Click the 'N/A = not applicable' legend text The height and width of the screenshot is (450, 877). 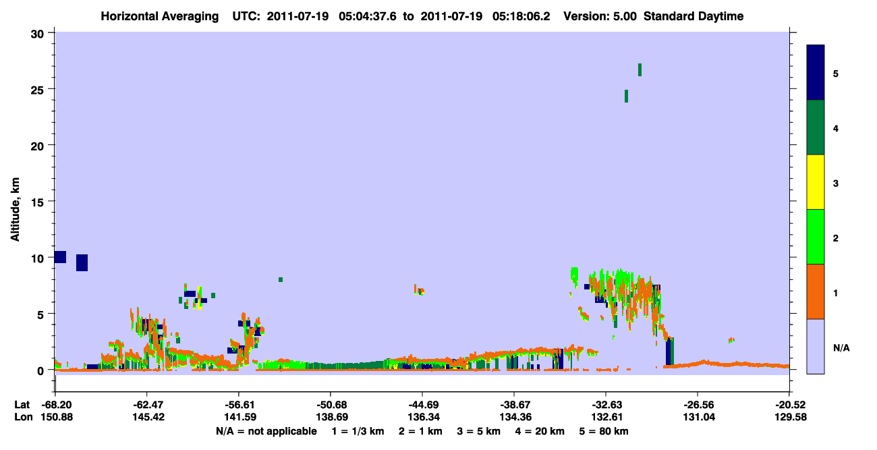[266, 431]
